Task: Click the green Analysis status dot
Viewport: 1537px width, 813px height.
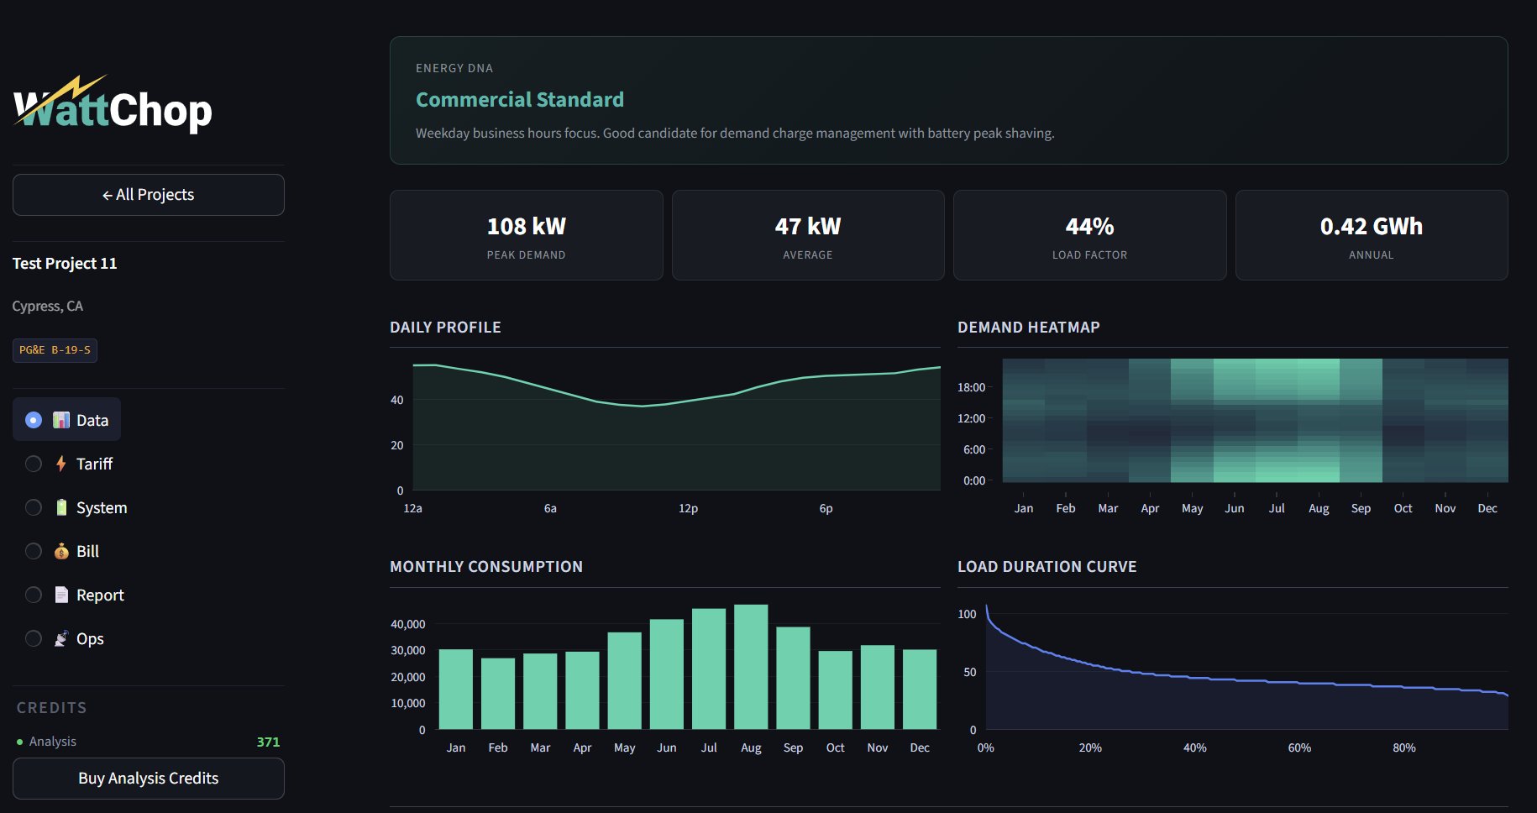Action: (x=20, y=741)
